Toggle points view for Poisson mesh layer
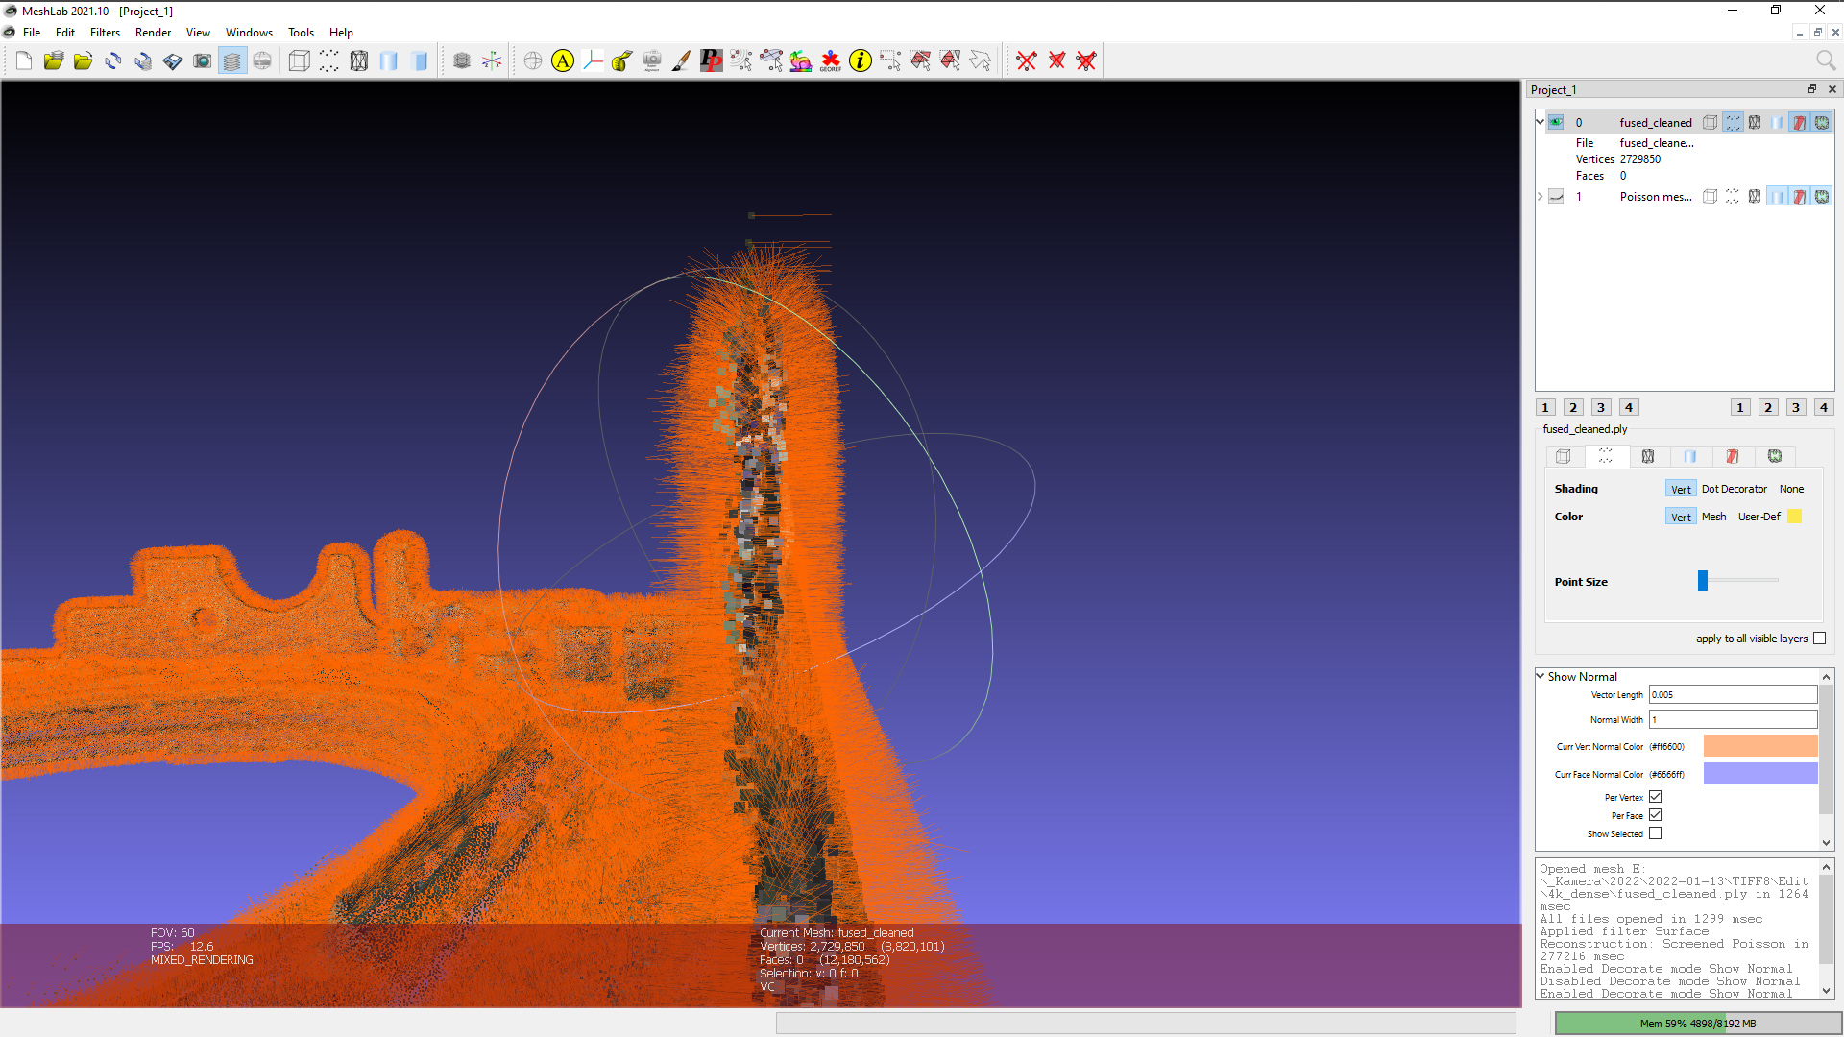The width and height of the screenshot is (1844, 1037). click(x=1733, y=197)
